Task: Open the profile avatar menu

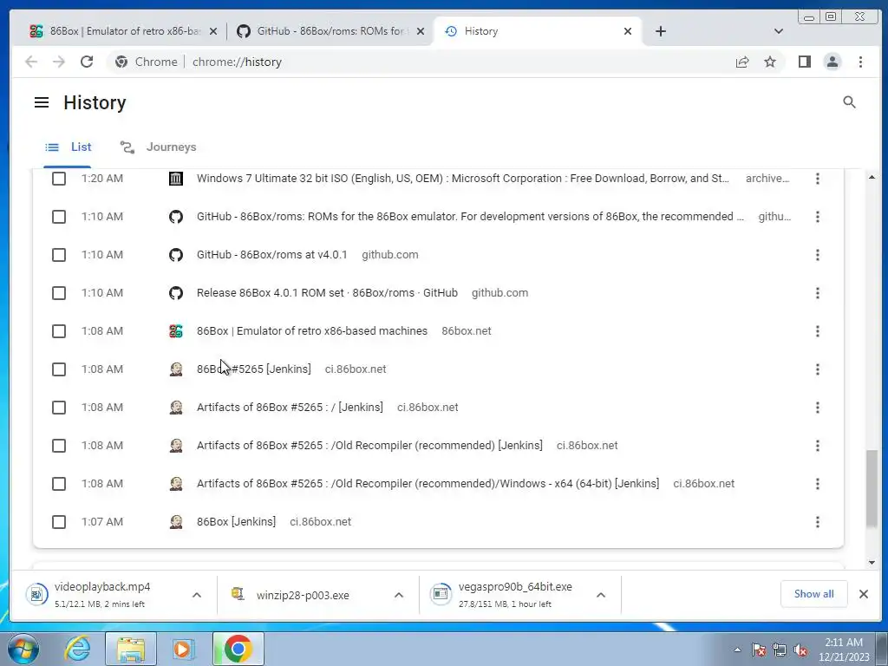Action: pos(832,62)
